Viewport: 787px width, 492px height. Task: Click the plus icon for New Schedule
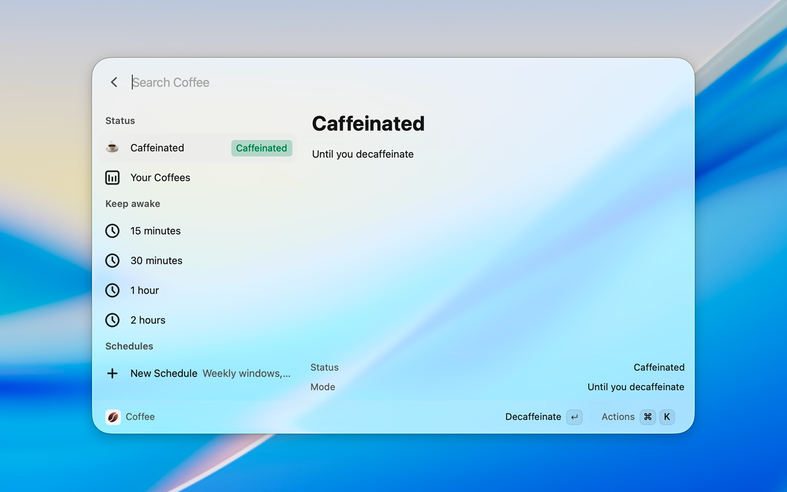click(x=112, y=373)
